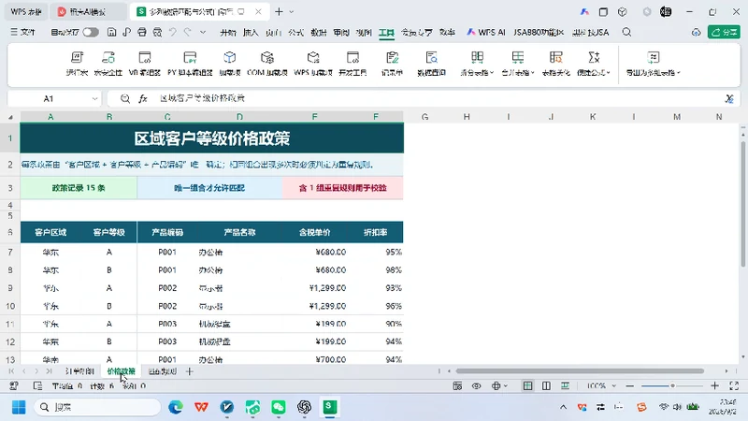This screenshot has width=748, height=421.
Task: Click the redo arrow
Action: coord(188,33)
